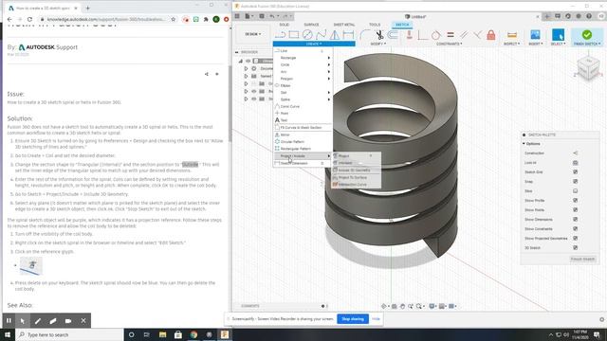Screen dimensions: 607x341
Task: Expand the Named Views tree node
Action: [246, 76]
